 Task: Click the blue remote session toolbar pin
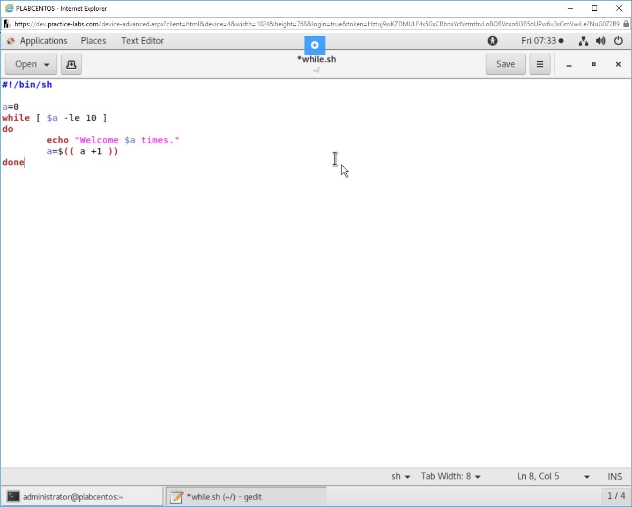click(x=315, y=45)
